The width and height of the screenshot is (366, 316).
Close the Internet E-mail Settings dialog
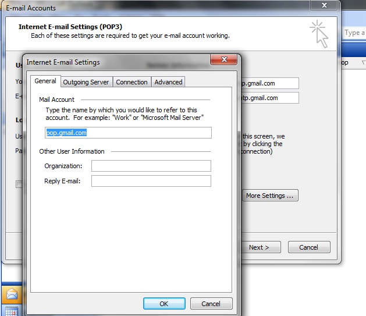tap(224, 59)
